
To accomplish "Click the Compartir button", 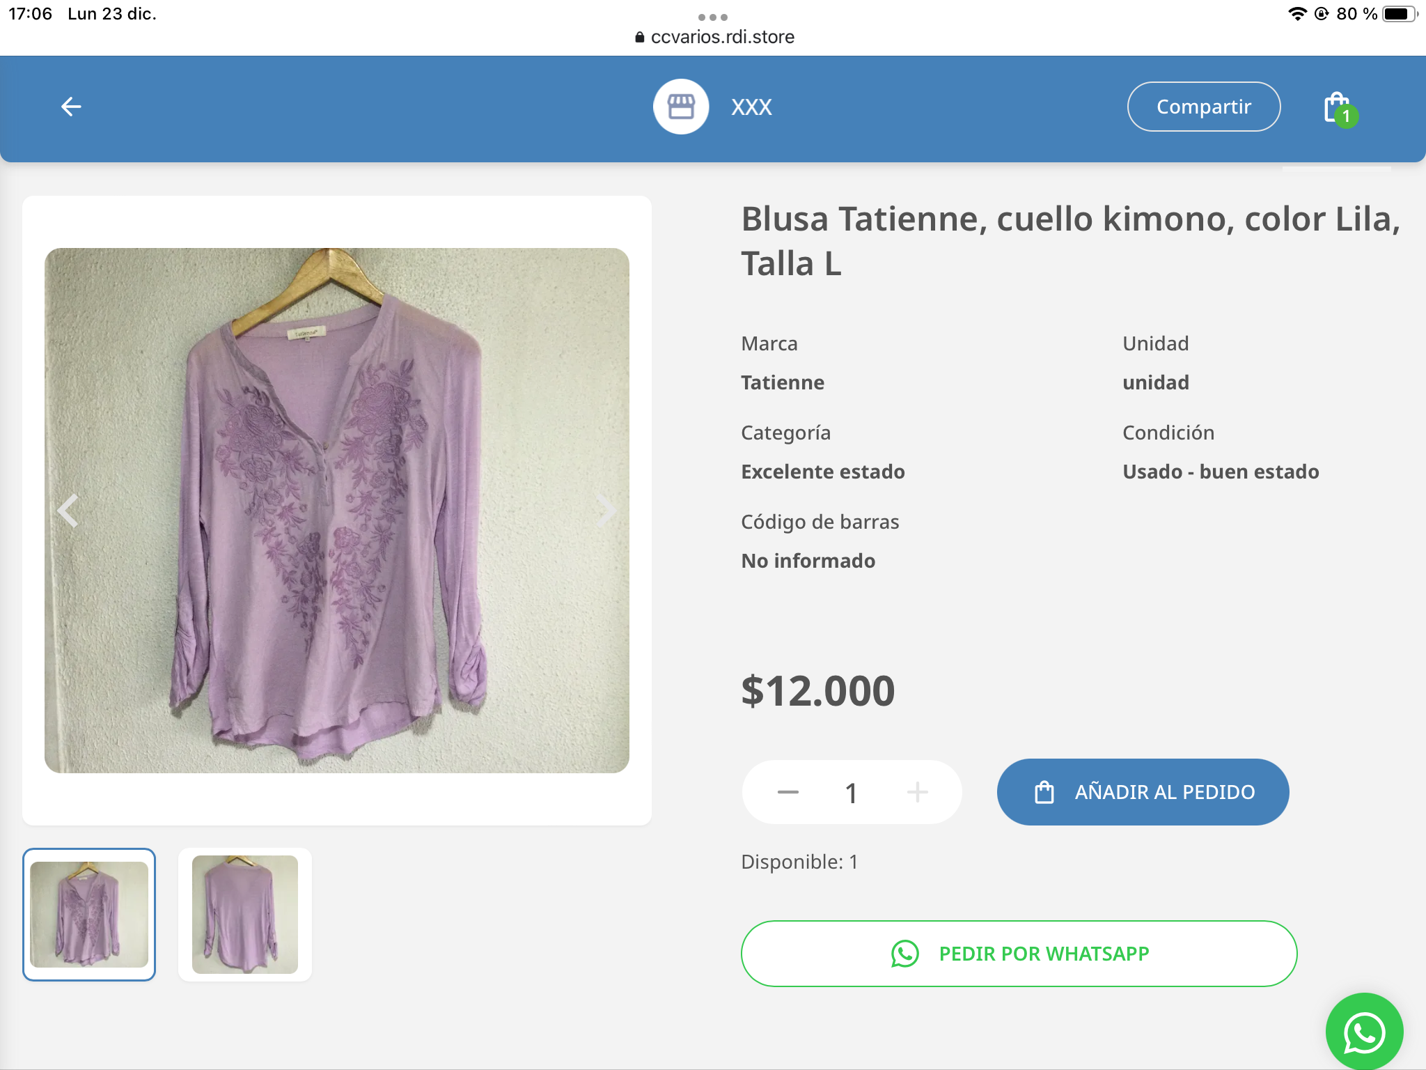I will click(1203, 107).
